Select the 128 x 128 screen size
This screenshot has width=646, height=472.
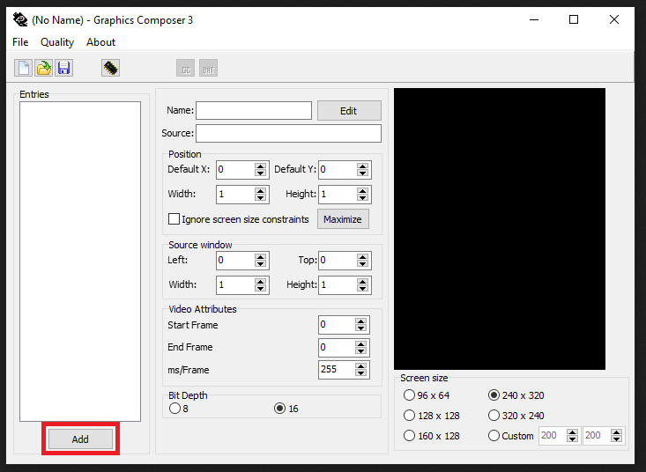point(409,416)
